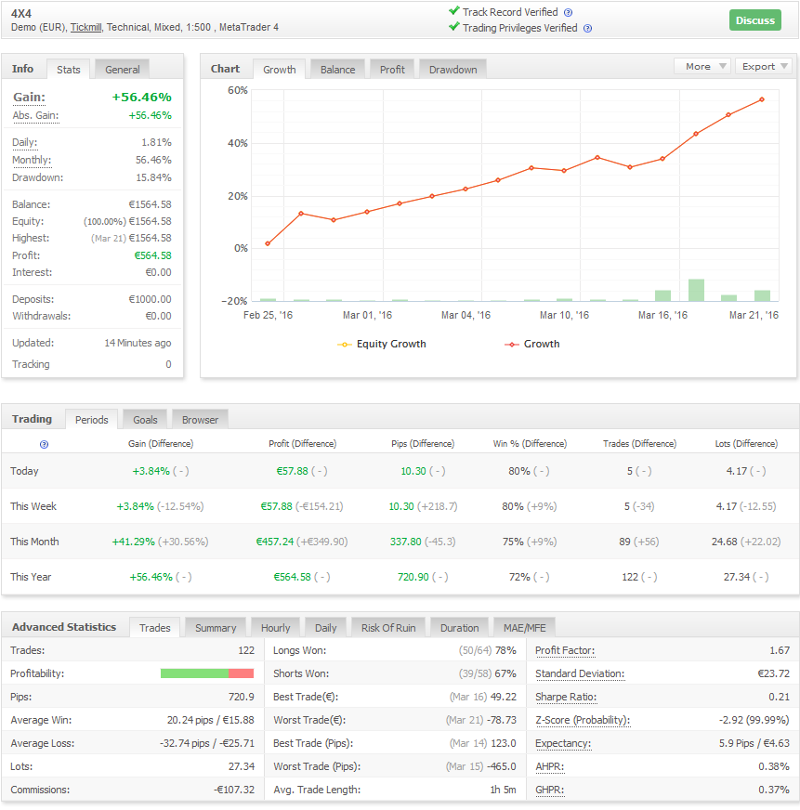Click the tallest green volume bar in chart
Viewport: 800px width, 810px height.
(x=696, y=291)
